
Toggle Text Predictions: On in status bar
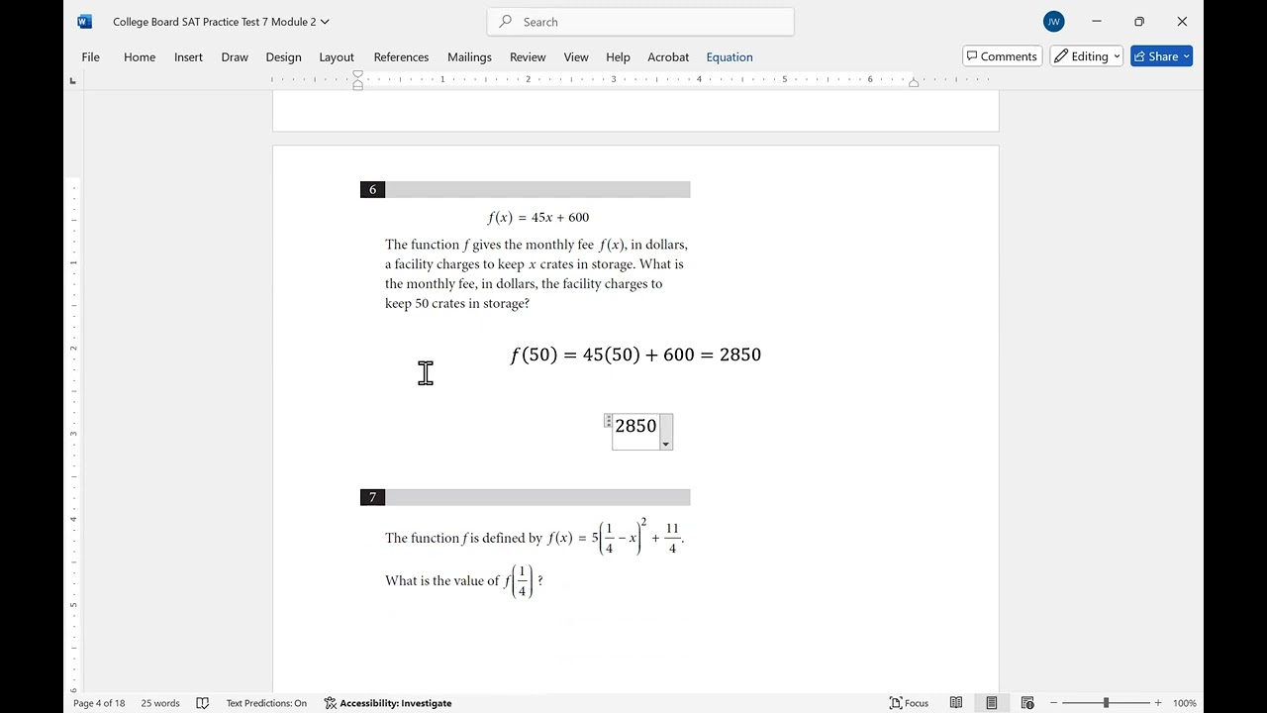pyautogui.click(x=266, y=703)
